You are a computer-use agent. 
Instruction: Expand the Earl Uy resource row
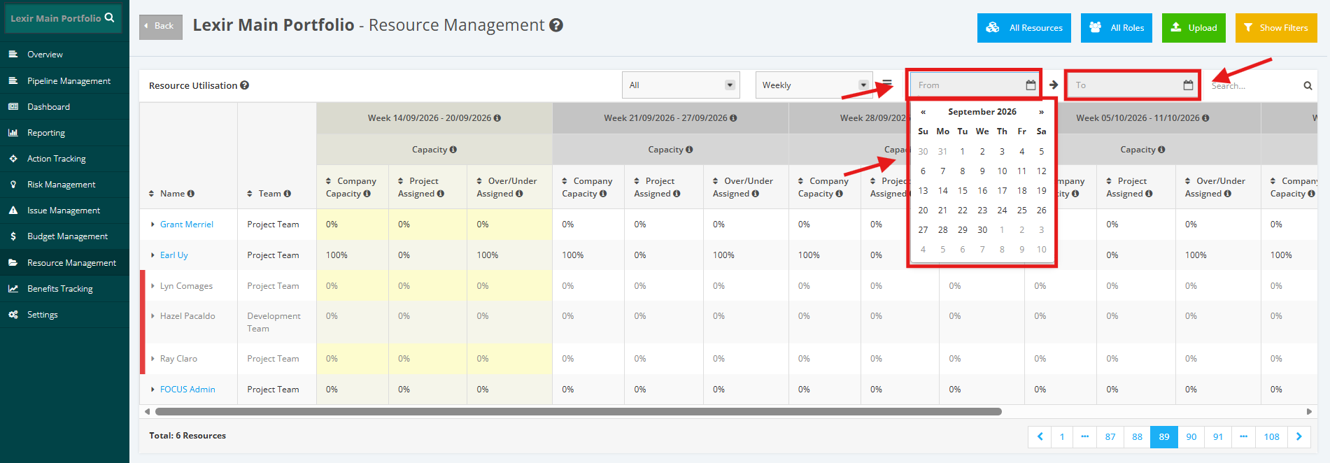pos(153,255)
